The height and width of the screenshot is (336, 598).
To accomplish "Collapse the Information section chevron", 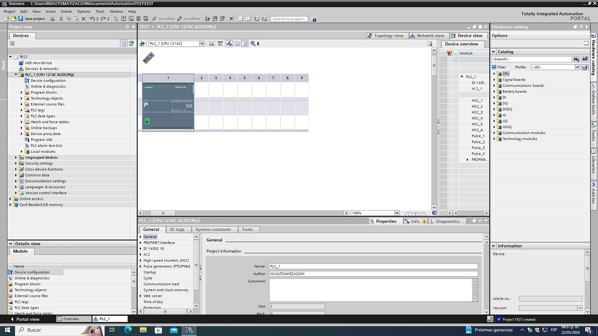I will point(494,246).
